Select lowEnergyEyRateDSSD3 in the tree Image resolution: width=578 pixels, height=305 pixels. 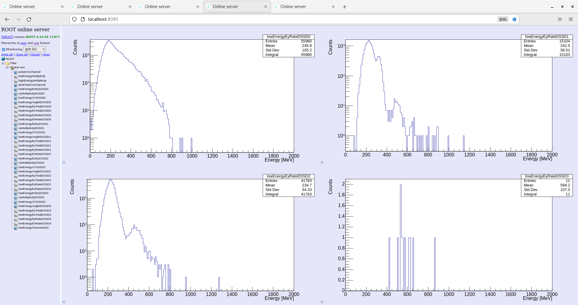pos(35,219)
